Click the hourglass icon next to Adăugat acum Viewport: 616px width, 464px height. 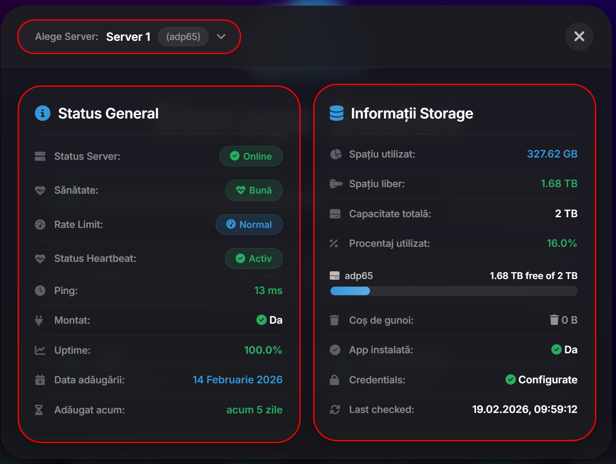39,410
